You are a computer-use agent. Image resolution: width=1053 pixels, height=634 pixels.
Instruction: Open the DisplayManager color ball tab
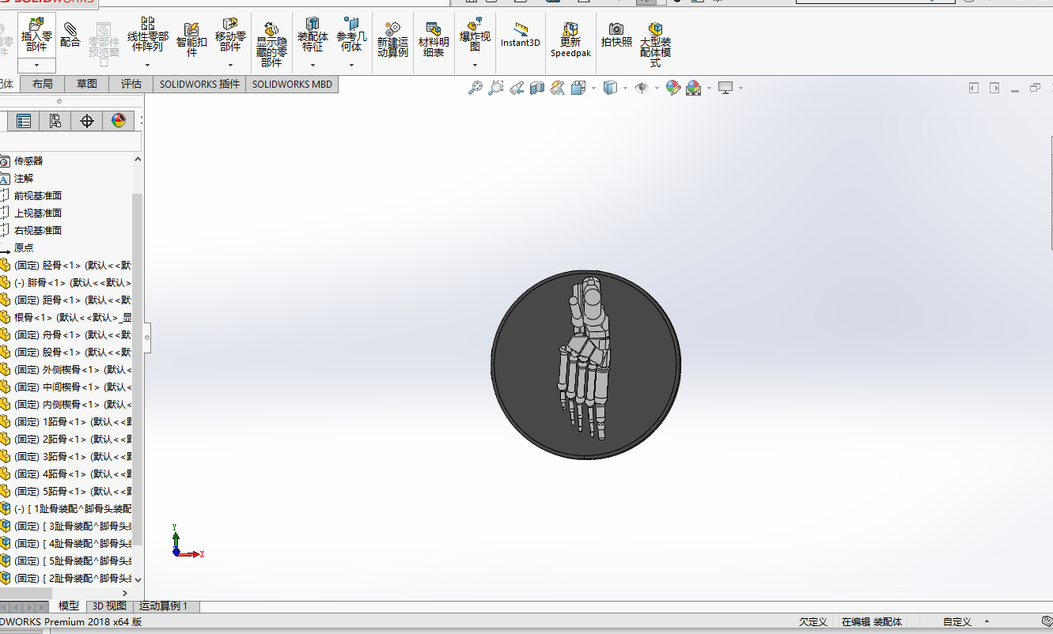(x=119, y=121)
